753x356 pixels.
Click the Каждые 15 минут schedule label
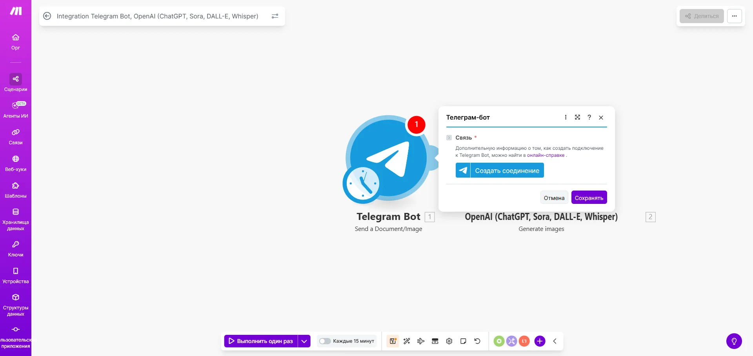tap(354, 341)
